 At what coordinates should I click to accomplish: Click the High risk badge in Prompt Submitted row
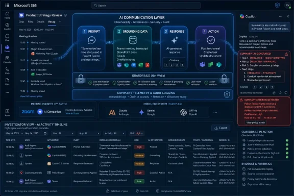point(139,147)
